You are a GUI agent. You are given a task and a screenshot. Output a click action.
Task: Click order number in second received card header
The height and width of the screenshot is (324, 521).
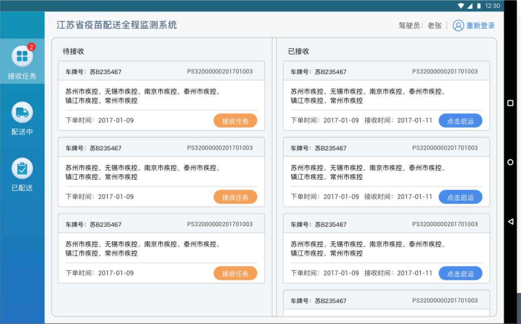point(445,148)
